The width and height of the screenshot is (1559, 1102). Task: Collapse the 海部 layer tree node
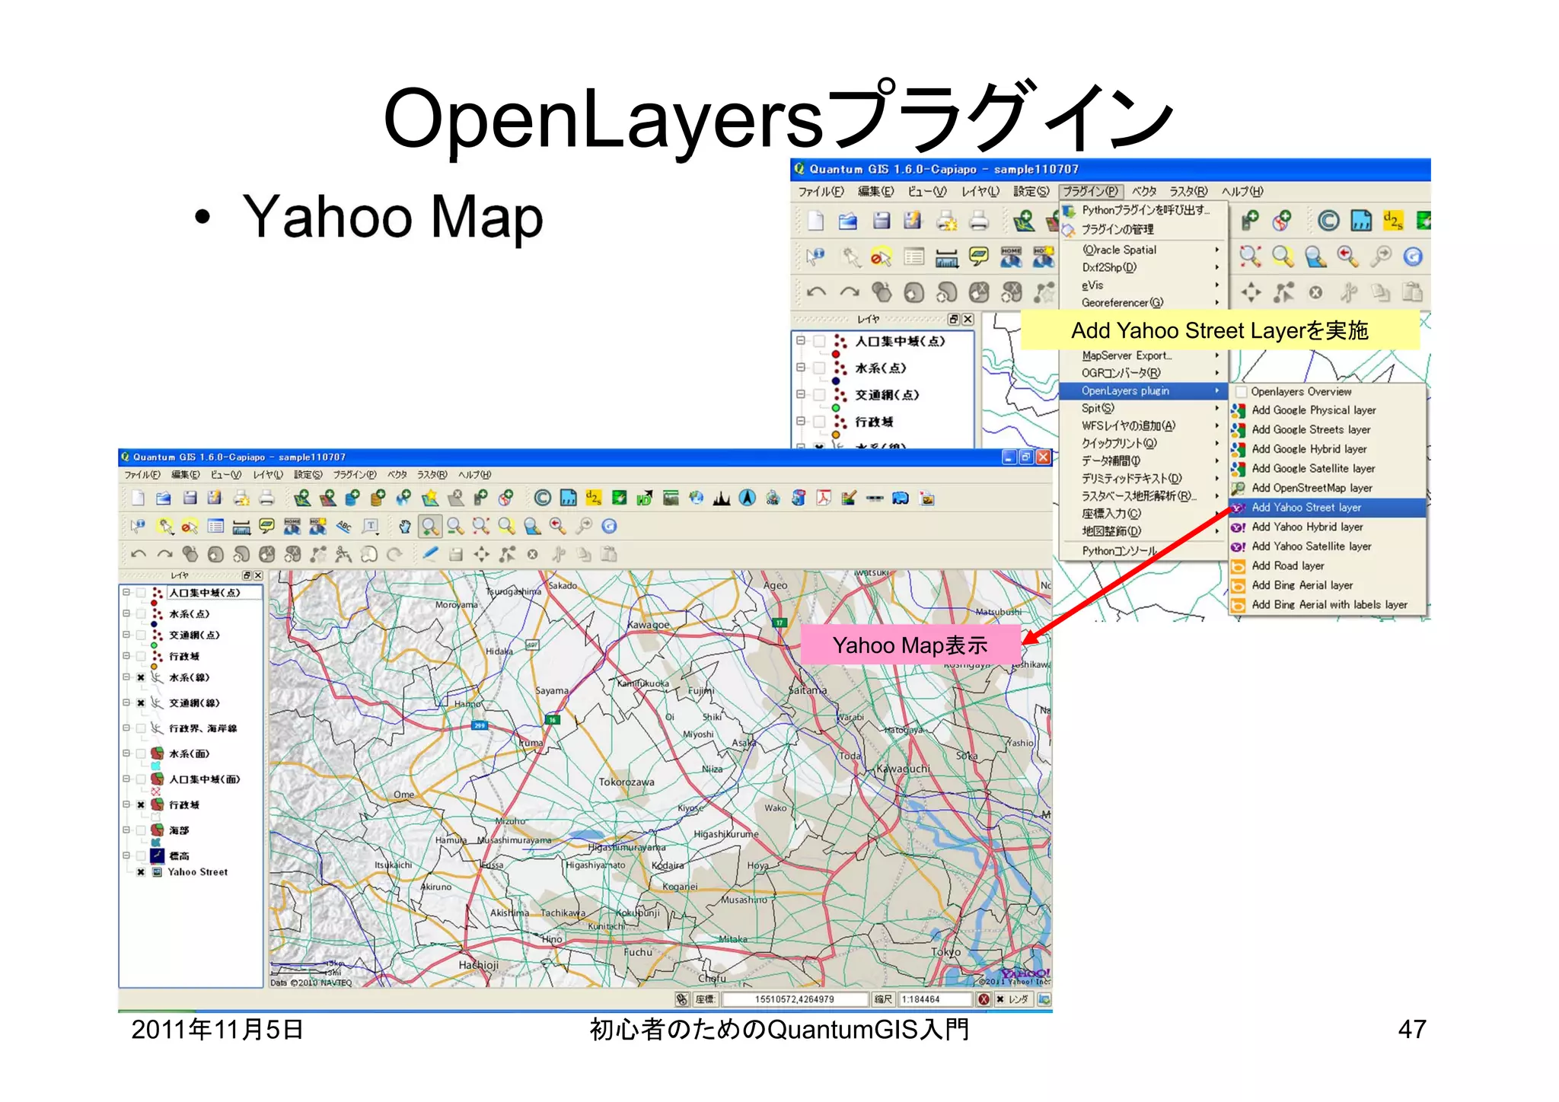[126, 830]
